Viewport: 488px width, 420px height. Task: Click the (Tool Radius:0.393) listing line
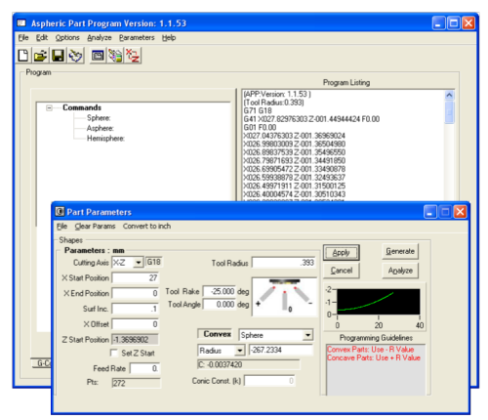(x=273, y=103)
